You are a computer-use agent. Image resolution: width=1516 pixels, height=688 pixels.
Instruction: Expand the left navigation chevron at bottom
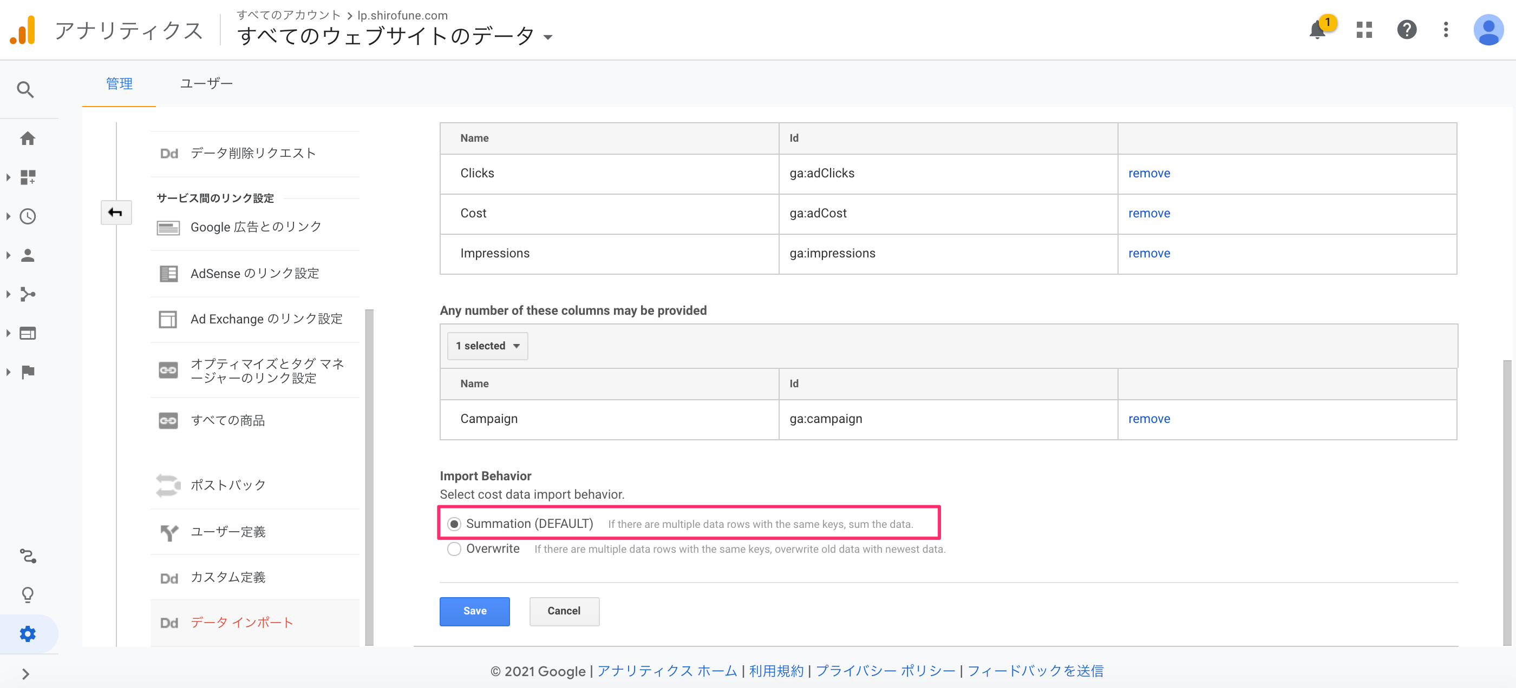25,674
